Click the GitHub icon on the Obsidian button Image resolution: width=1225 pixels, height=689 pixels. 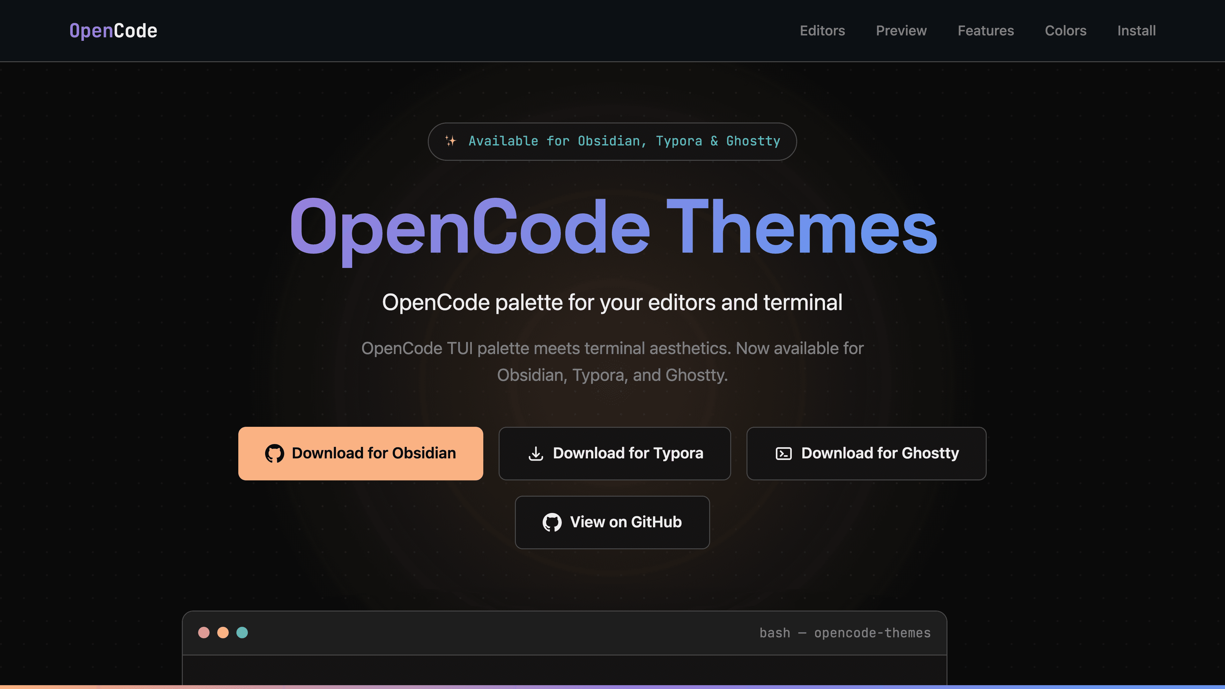[274, 453]
